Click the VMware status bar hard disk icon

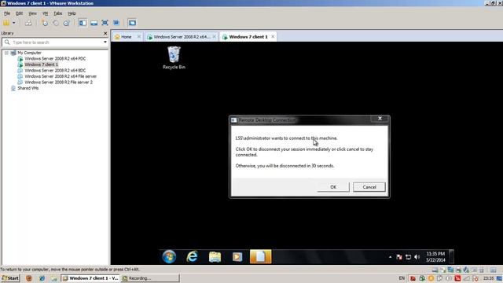(435, 270)
